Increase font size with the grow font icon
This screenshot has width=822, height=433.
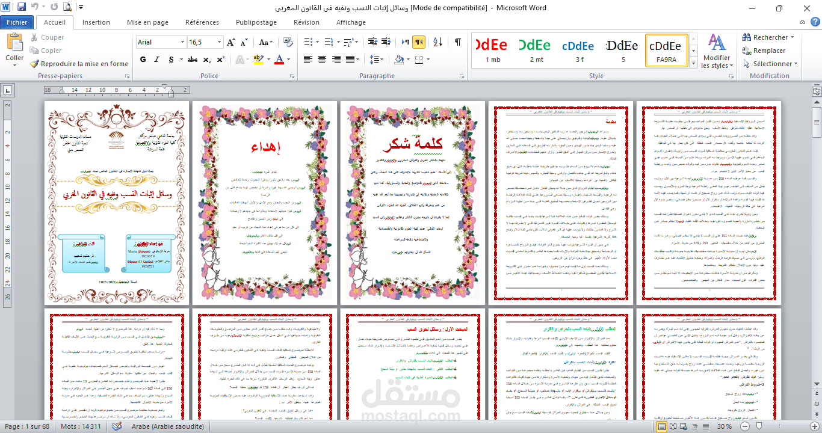tap(231, 42)
